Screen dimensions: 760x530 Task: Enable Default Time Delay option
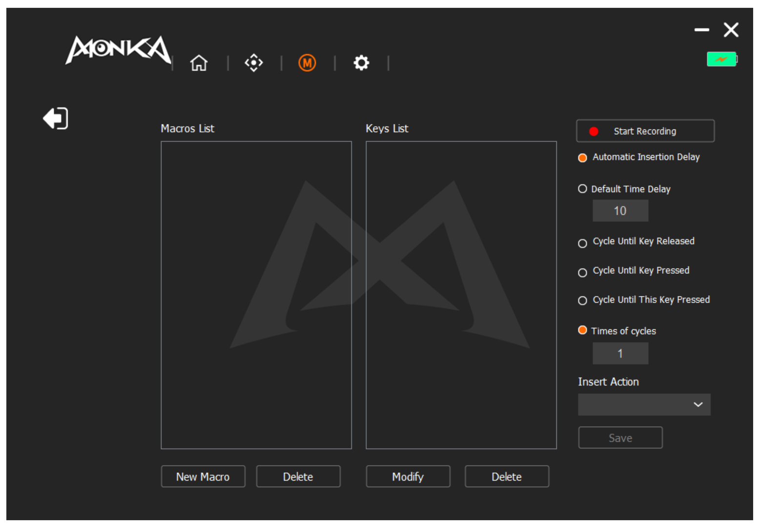(x=582, y=189)
